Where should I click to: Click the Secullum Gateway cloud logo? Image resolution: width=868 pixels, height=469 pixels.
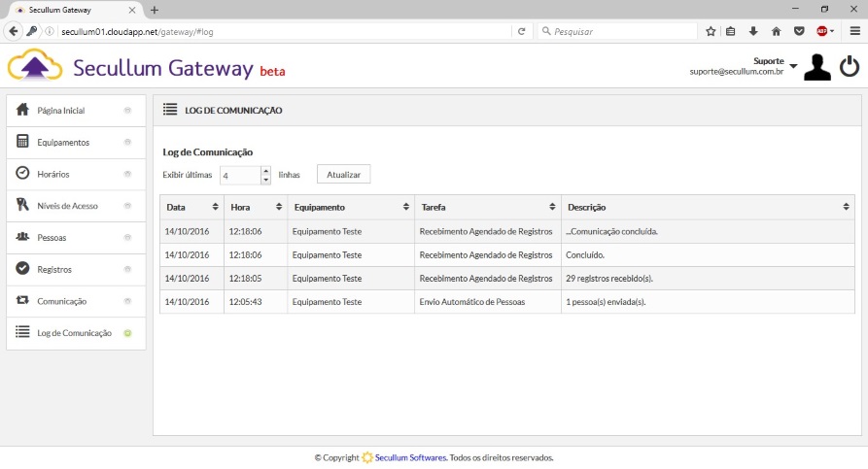[35, 67]
